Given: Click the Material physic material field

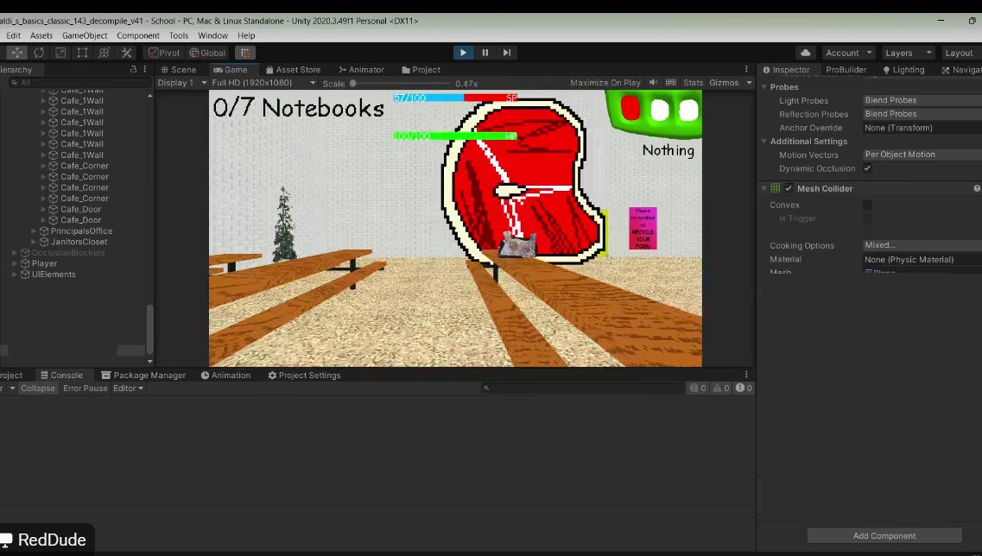Looking at the screenshot, I should [922, 259].
